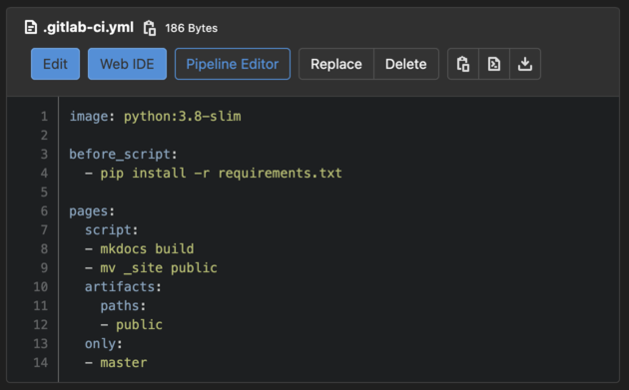Viewport: 629px width, 390px height.
Task: Click the master branch entry
Action: pyautogui.click(x=124, y=363)
